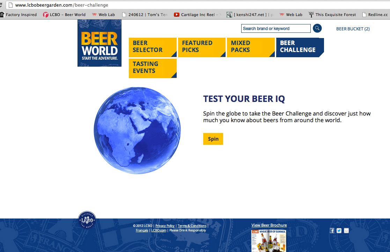
Task: Open the Featured Picks menu tab
Action: 202,47
